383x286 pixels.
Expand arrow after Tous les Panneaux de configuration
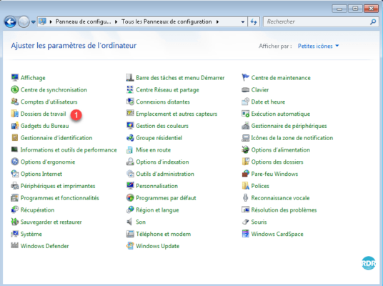coord(217,21)
